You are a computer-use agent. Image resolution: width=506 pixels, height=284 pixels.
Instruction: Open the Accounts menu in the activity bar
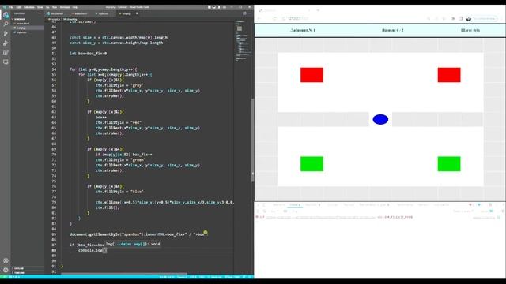coord(6,261)
